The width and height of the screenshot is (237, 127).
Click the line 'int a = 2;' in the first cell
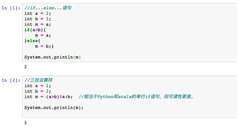point(38,14)
